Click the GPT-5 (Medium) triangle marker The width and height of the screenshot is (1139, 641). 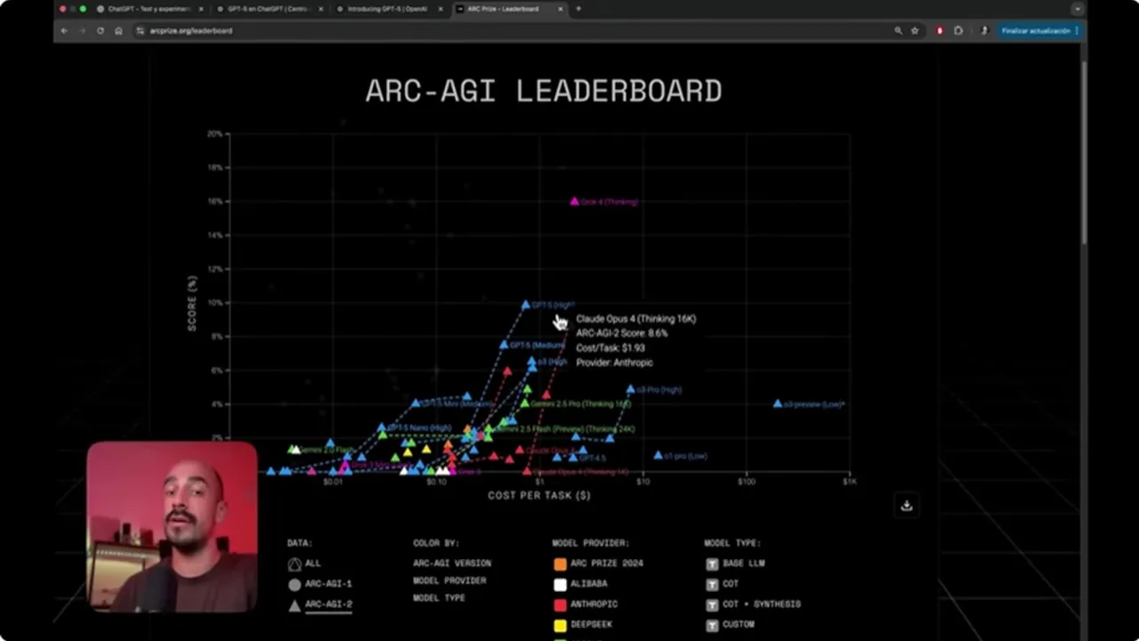(504, 345)
